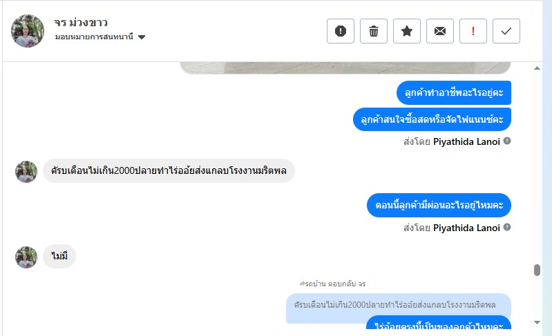Click the spam report exclamation icon
The width and height of the screenshot is (552, 336).
pyautogui.click(x=341, y=31)
